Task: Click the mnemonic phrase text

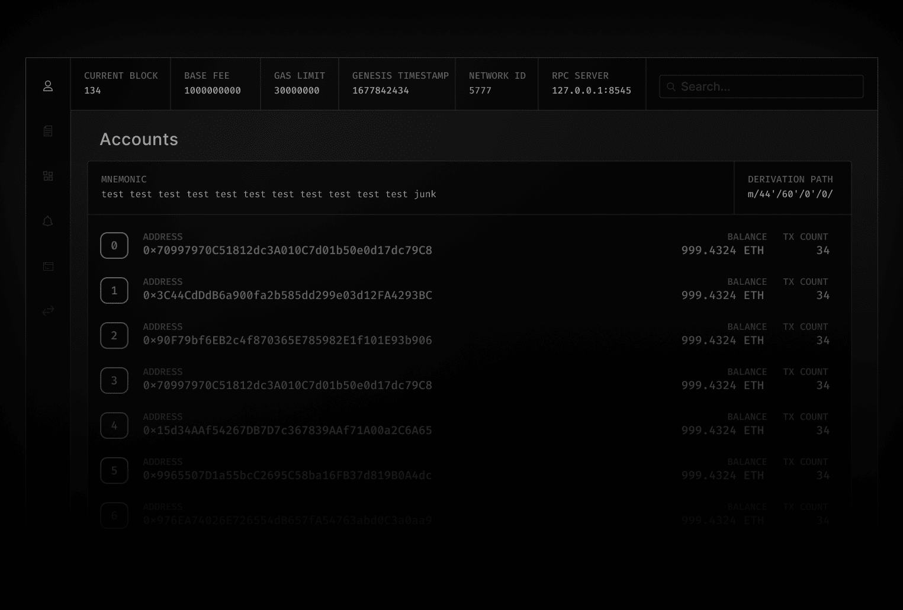Action: tap(268, 194)
